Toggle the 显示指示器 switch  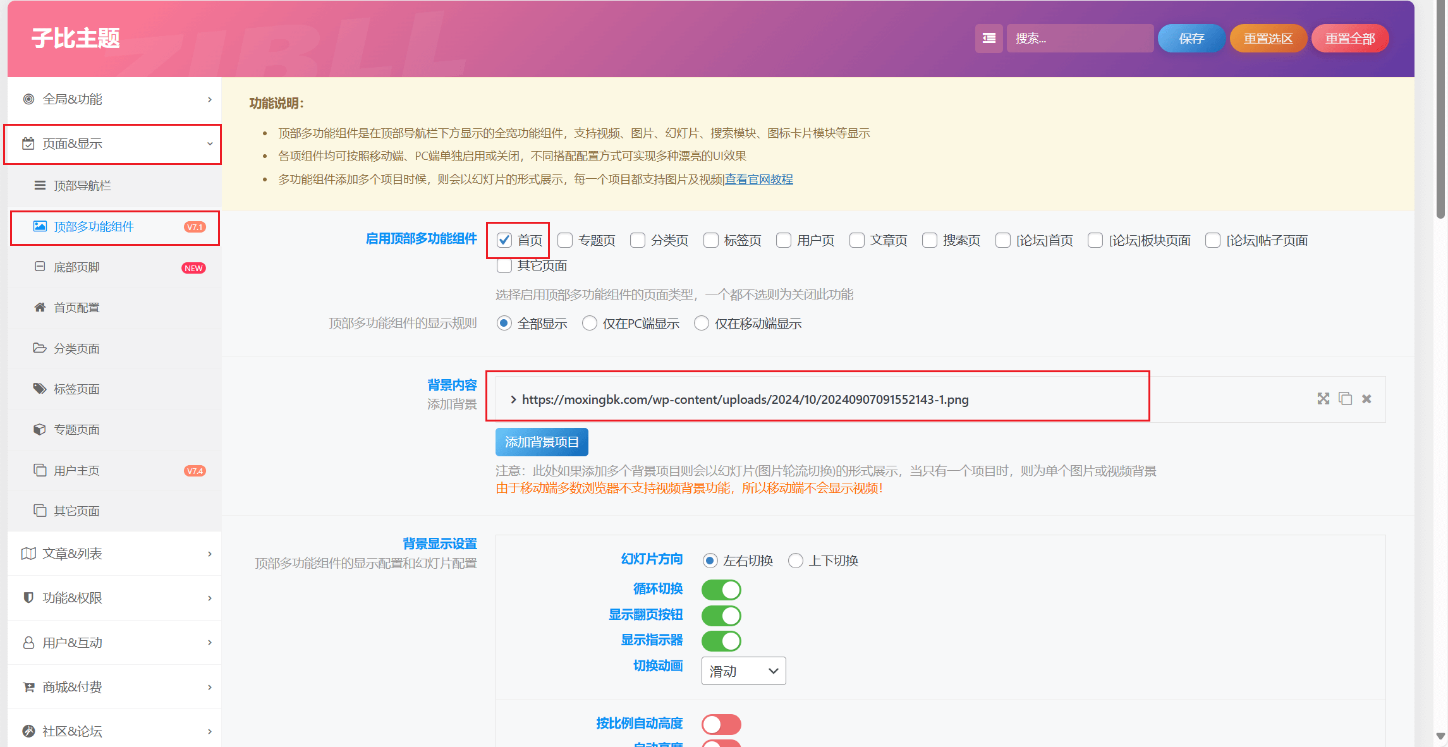[721, 641]
